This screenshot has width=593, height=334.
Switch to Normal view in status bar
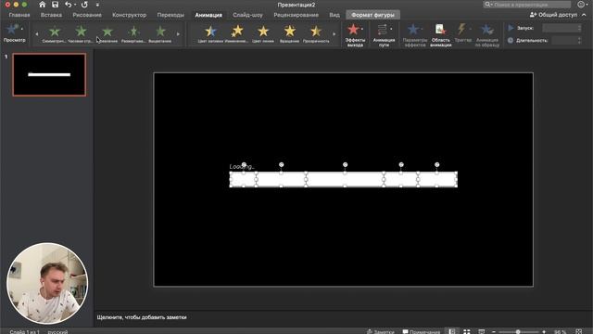click(x=452, y=331)
